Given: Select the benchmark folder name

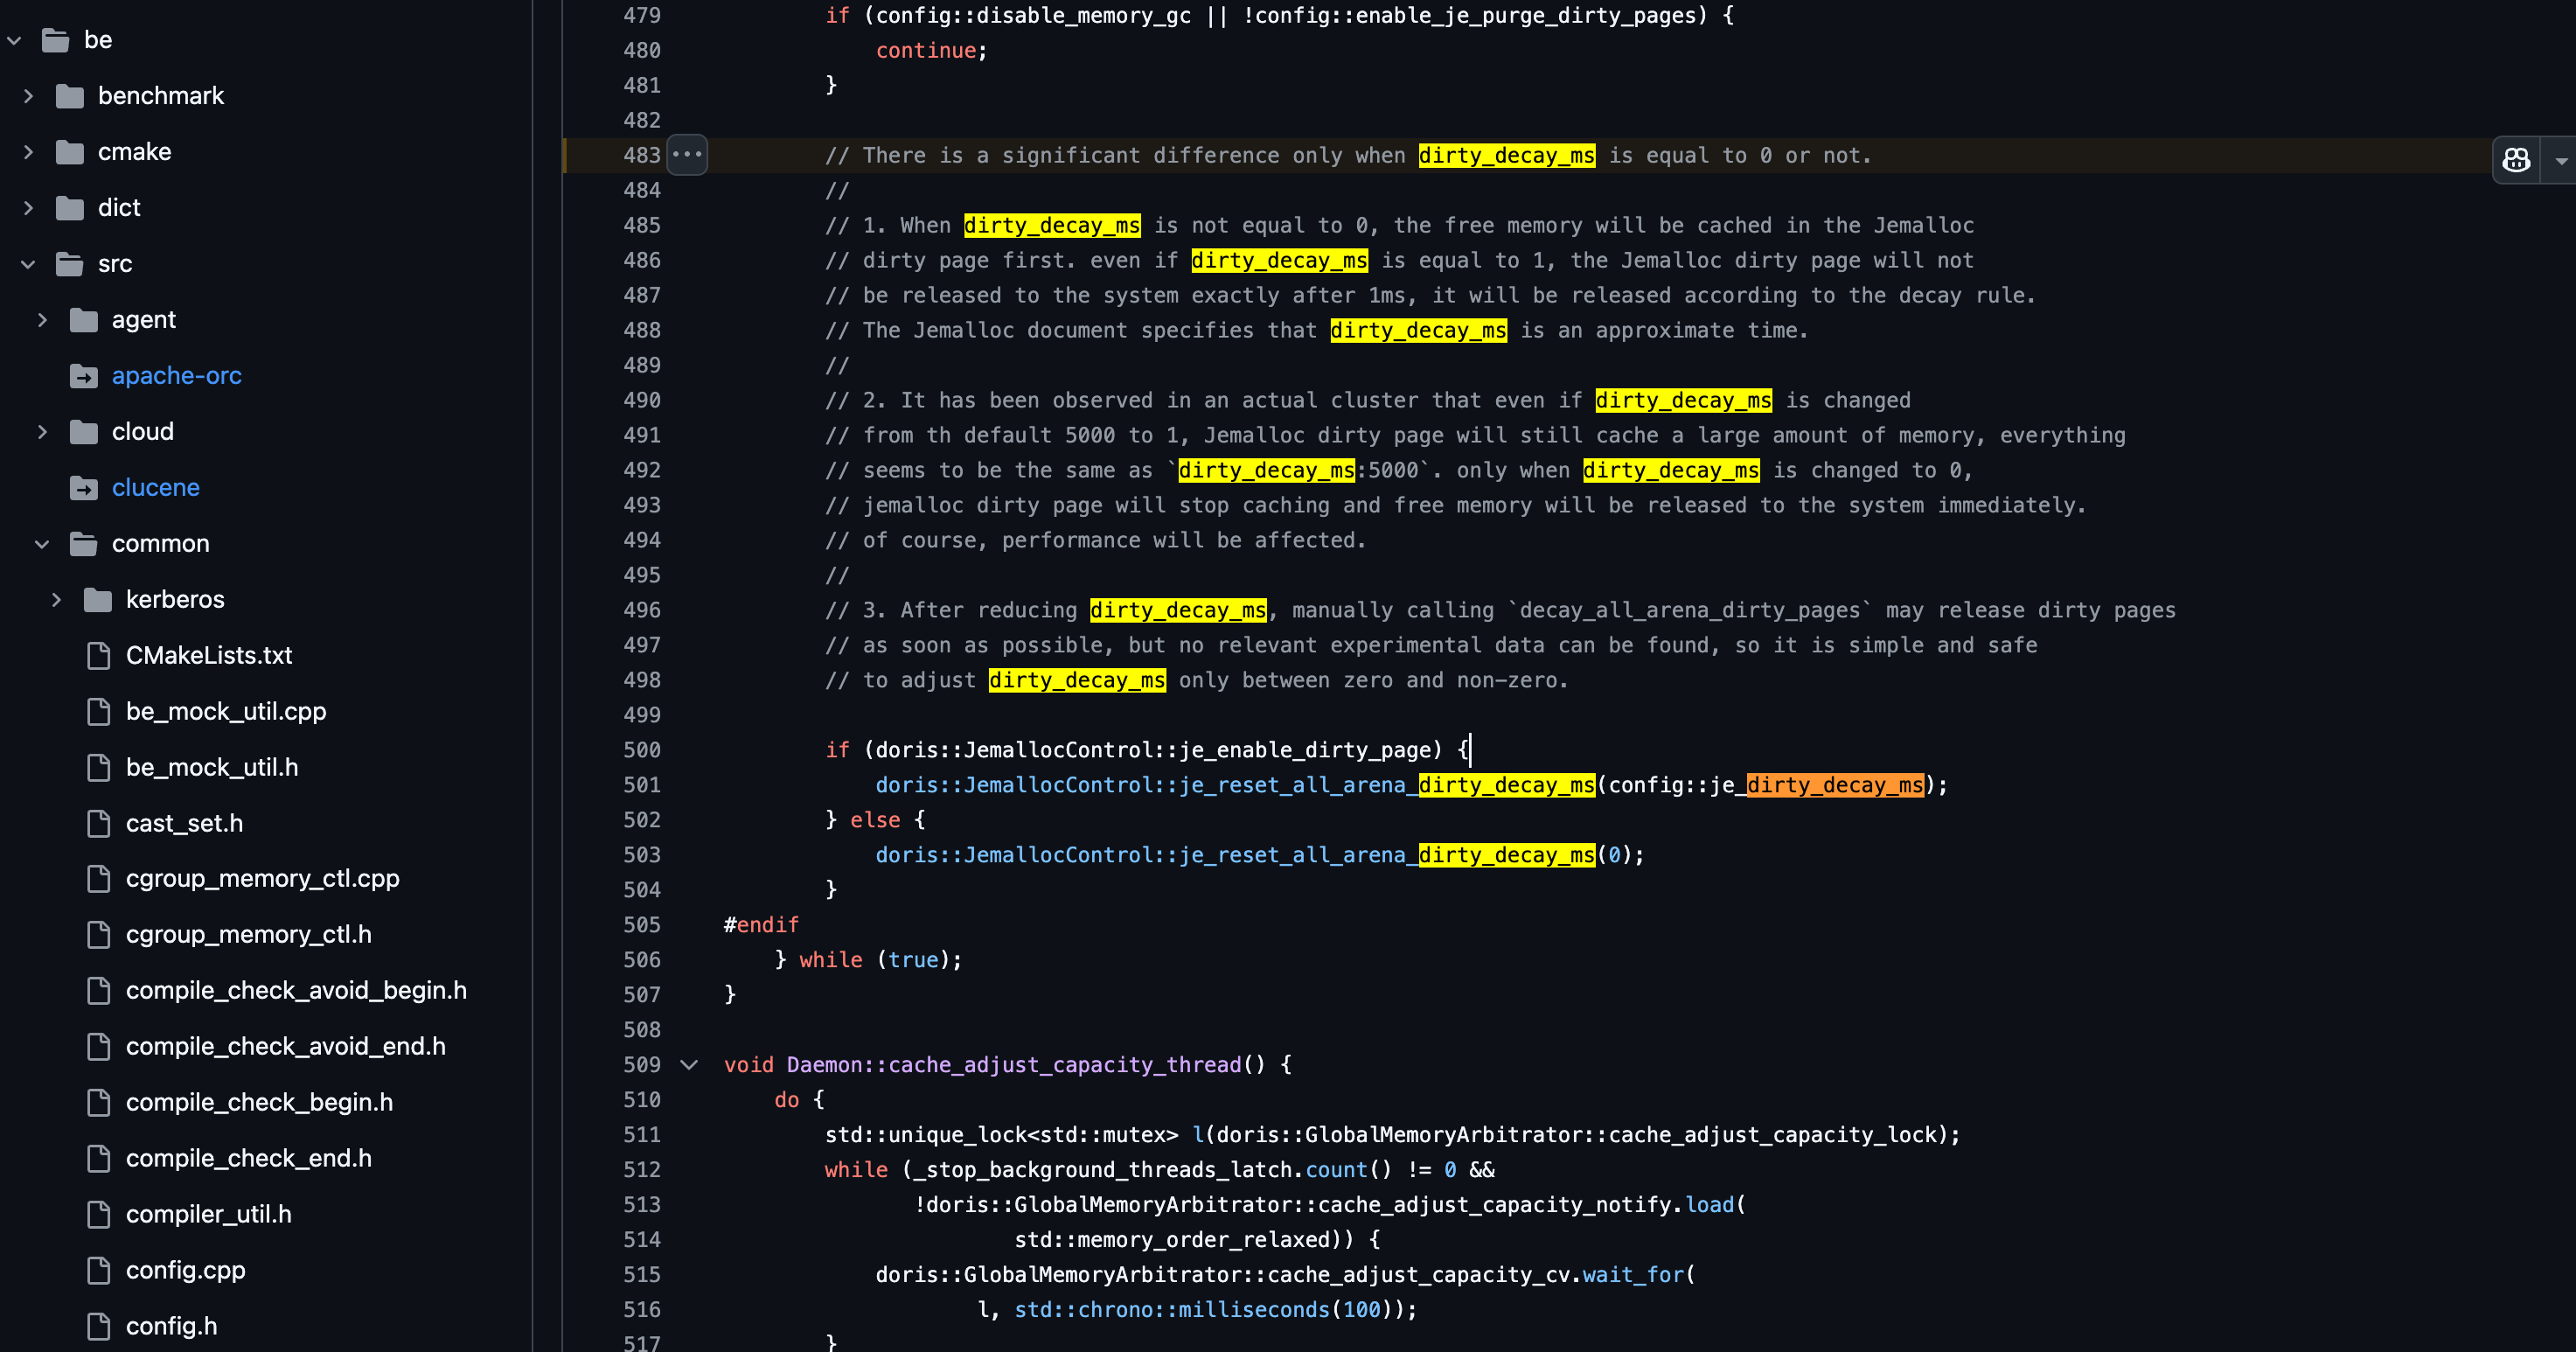Looking at the screenshot, I should tap(161, 96).
